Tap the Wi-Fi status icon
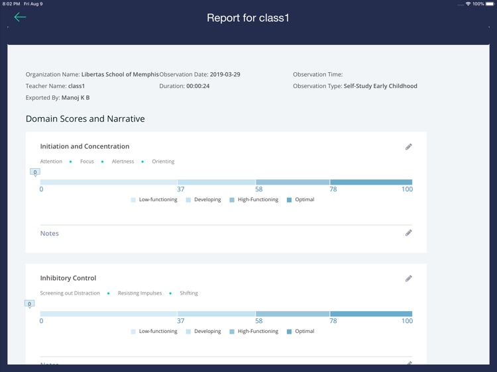The image size is (497, 372). click(x=468, y=4)
